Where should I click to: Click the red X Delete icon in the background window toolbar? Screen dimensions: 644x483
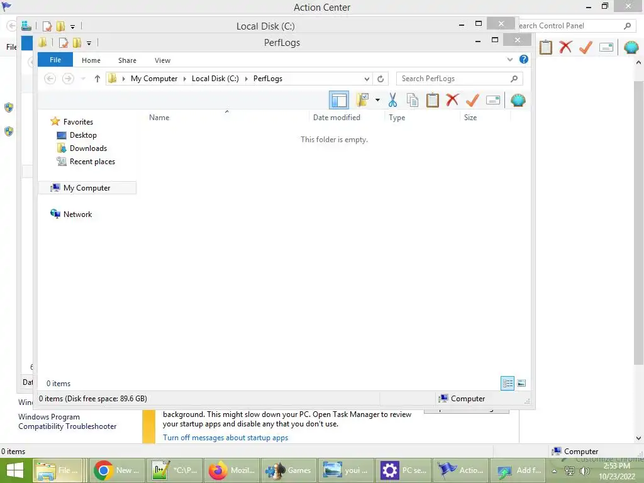[x=565, y=47]
